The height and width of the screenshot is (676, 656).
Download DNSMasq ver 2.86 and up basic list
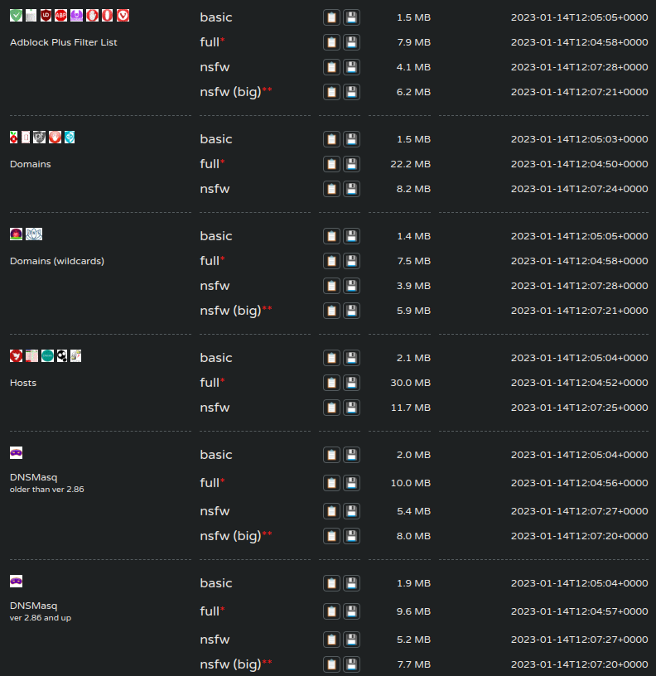pos(352,583)
